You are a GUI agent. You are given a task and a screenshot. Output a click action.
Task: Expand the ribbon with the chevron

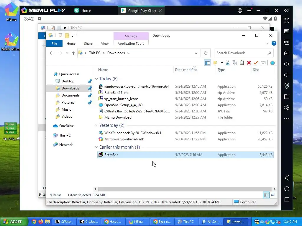click(267, 44)
